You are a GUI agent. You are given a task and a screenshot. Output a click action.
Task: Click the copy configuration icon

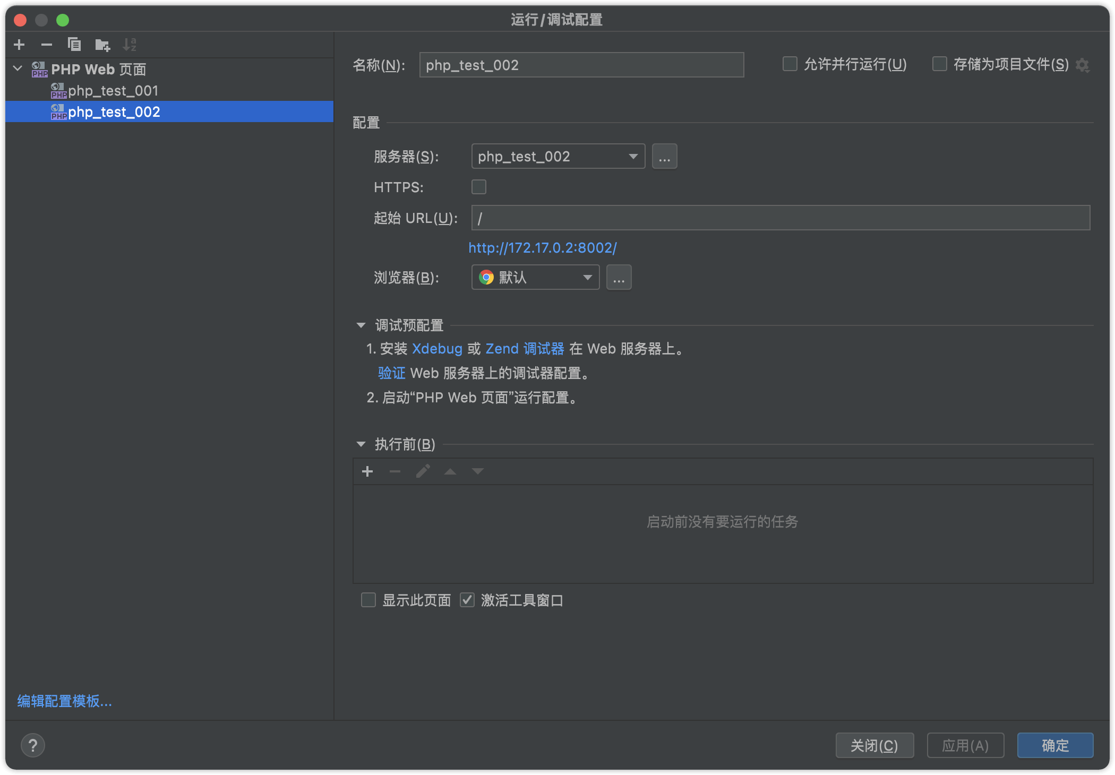coord(74,45)
